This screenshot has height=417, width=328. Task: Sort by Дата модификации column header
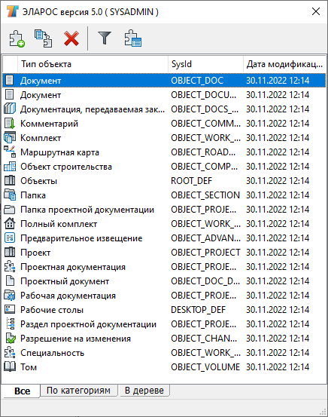tap(284, 64)
